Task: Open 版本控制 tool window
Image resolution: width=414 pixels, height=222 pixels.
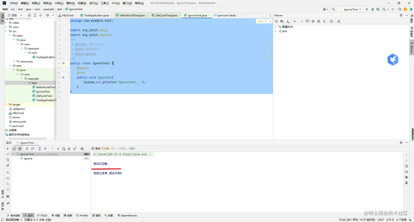Action: coord(13,215)
